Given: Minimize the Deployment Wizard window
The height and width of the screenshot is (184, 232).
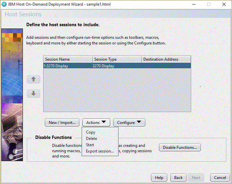Looking at the screenshot, I should [194, 4].
